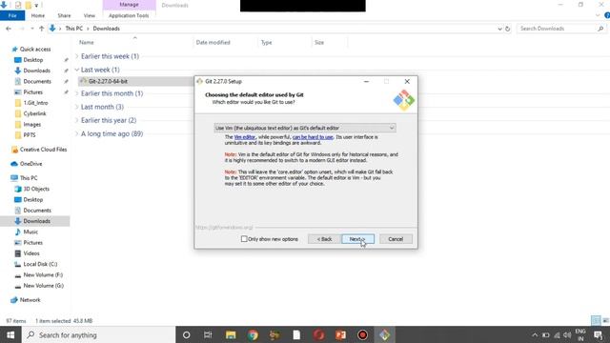Viewport: 610px width, 343px height.
Task: Open the 'can be hard to use' link
Action: [x=313, y=137]
